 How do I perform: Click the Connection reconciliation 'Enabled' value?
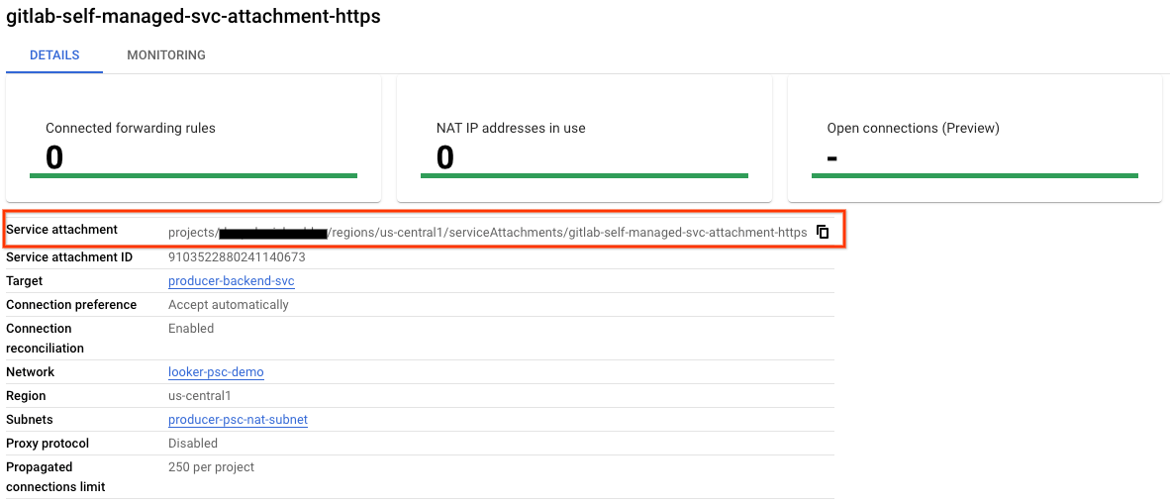pyautogui.click(x=191, y=329)
